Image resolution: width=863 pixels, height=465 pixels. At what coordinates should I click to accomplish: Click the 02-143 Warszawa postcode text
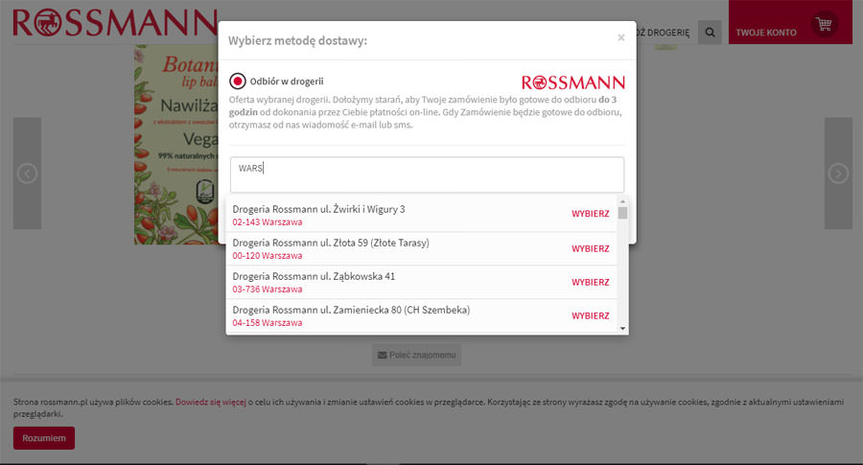pos(267,222)
